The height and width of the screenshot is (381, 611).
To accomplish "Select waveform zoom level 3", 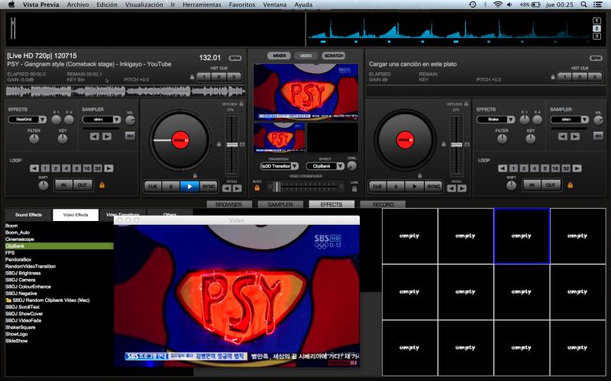I will tap(596, 36).
